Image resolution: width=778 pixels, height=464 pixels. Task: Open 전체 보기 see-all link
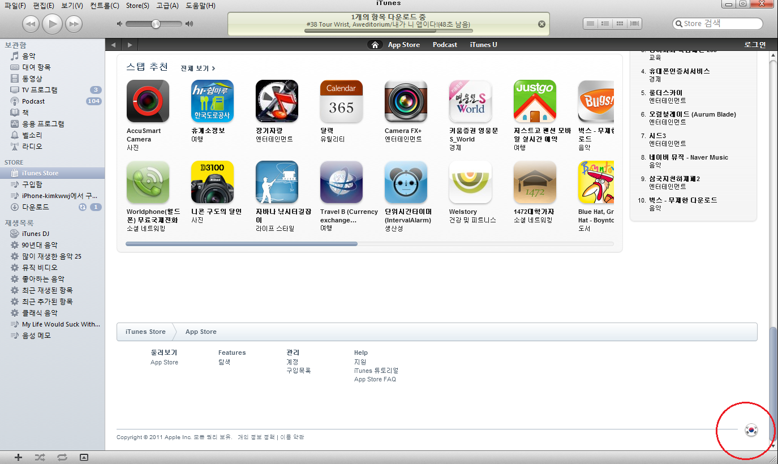click(x=198, y=68)
